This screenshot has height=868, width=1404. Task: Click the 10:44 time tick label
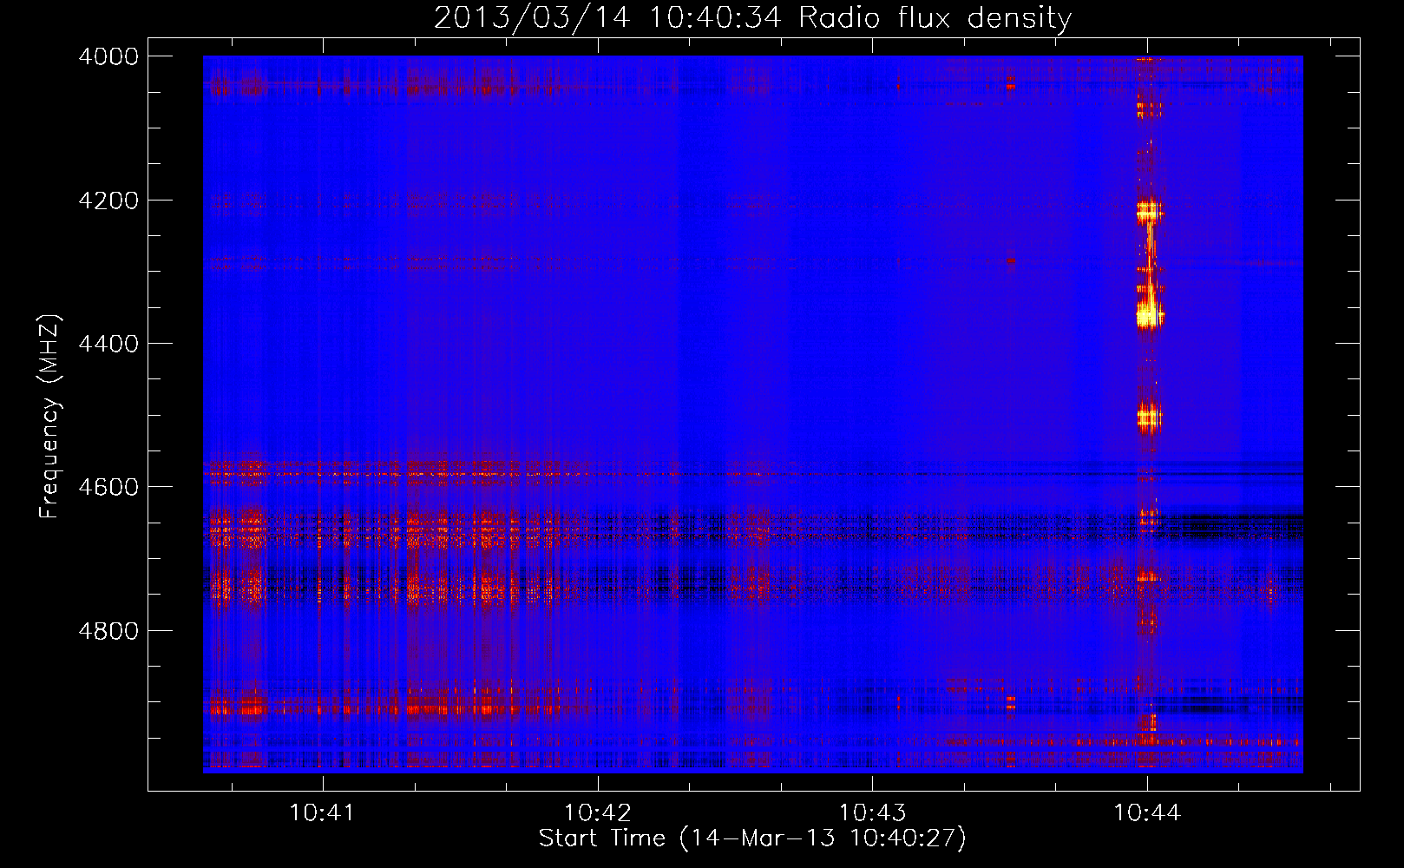pos(1147,813)
